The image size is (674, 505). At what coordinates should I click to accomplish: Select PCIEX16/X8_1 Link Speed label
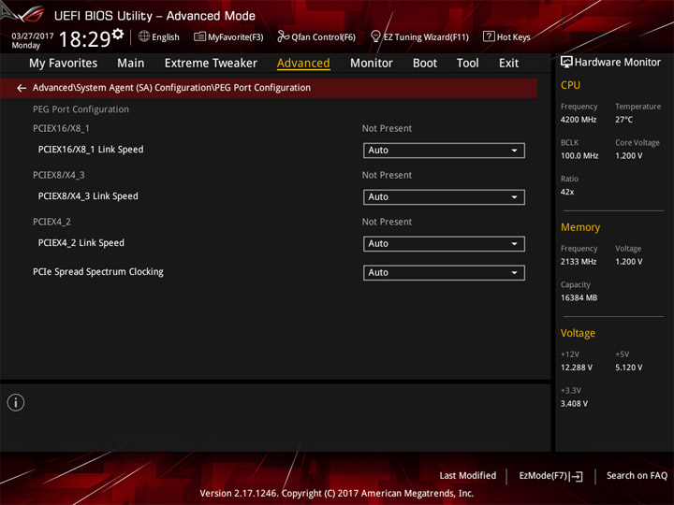tap(91, 150)
